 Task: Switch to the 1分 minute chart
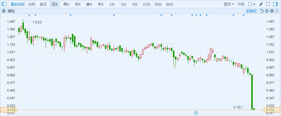pos(112,4)
